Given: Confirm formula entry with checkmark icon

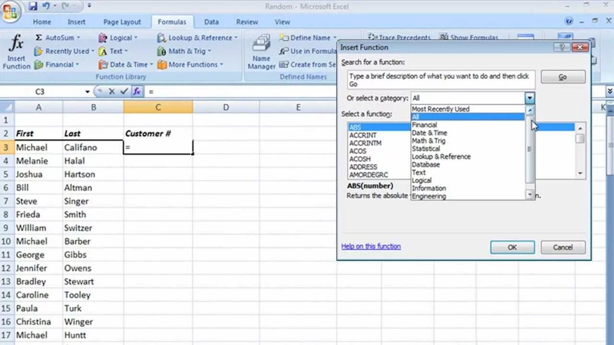Looking at the screenshot, I should [124, 91].
